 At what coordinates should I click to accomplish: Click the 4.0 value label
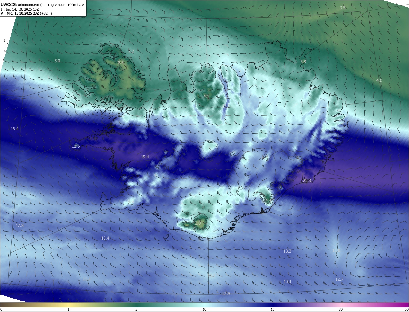point(379,81)
